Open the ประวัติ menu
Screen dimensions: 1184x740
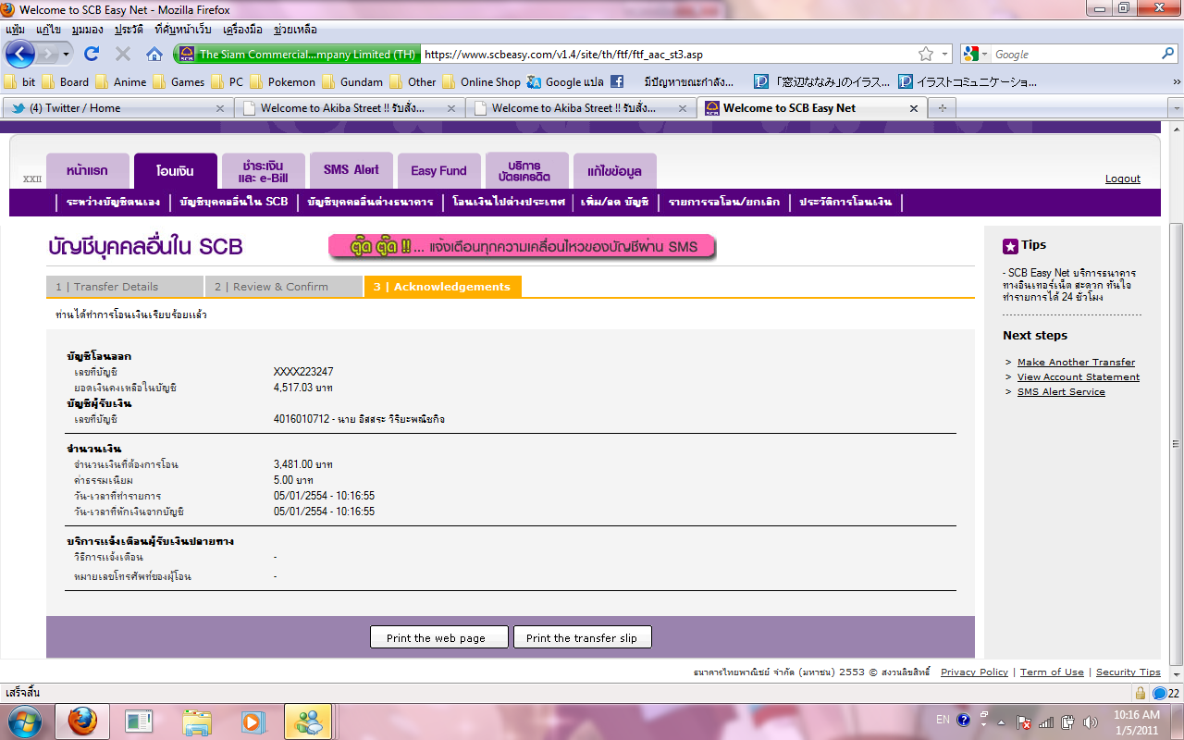(x=130, y=29)
